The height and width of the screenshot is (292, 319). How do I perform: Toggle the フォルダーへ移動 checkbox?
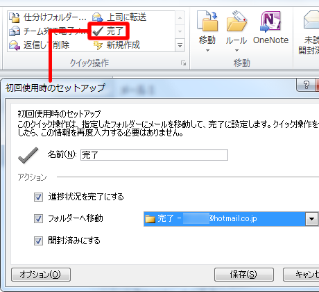pyautogui.click(x=38, y=218)
